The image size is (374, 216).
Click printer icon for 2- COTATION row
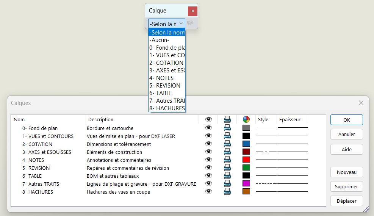pos(227,144)
